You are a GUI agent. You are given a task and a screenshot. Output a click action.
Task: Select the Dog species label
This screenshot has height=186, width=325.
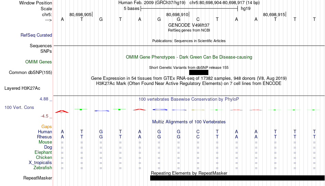point(48,147)
